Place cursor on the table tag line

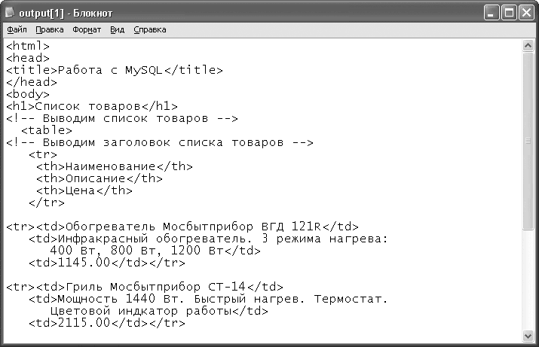(47, 130)
